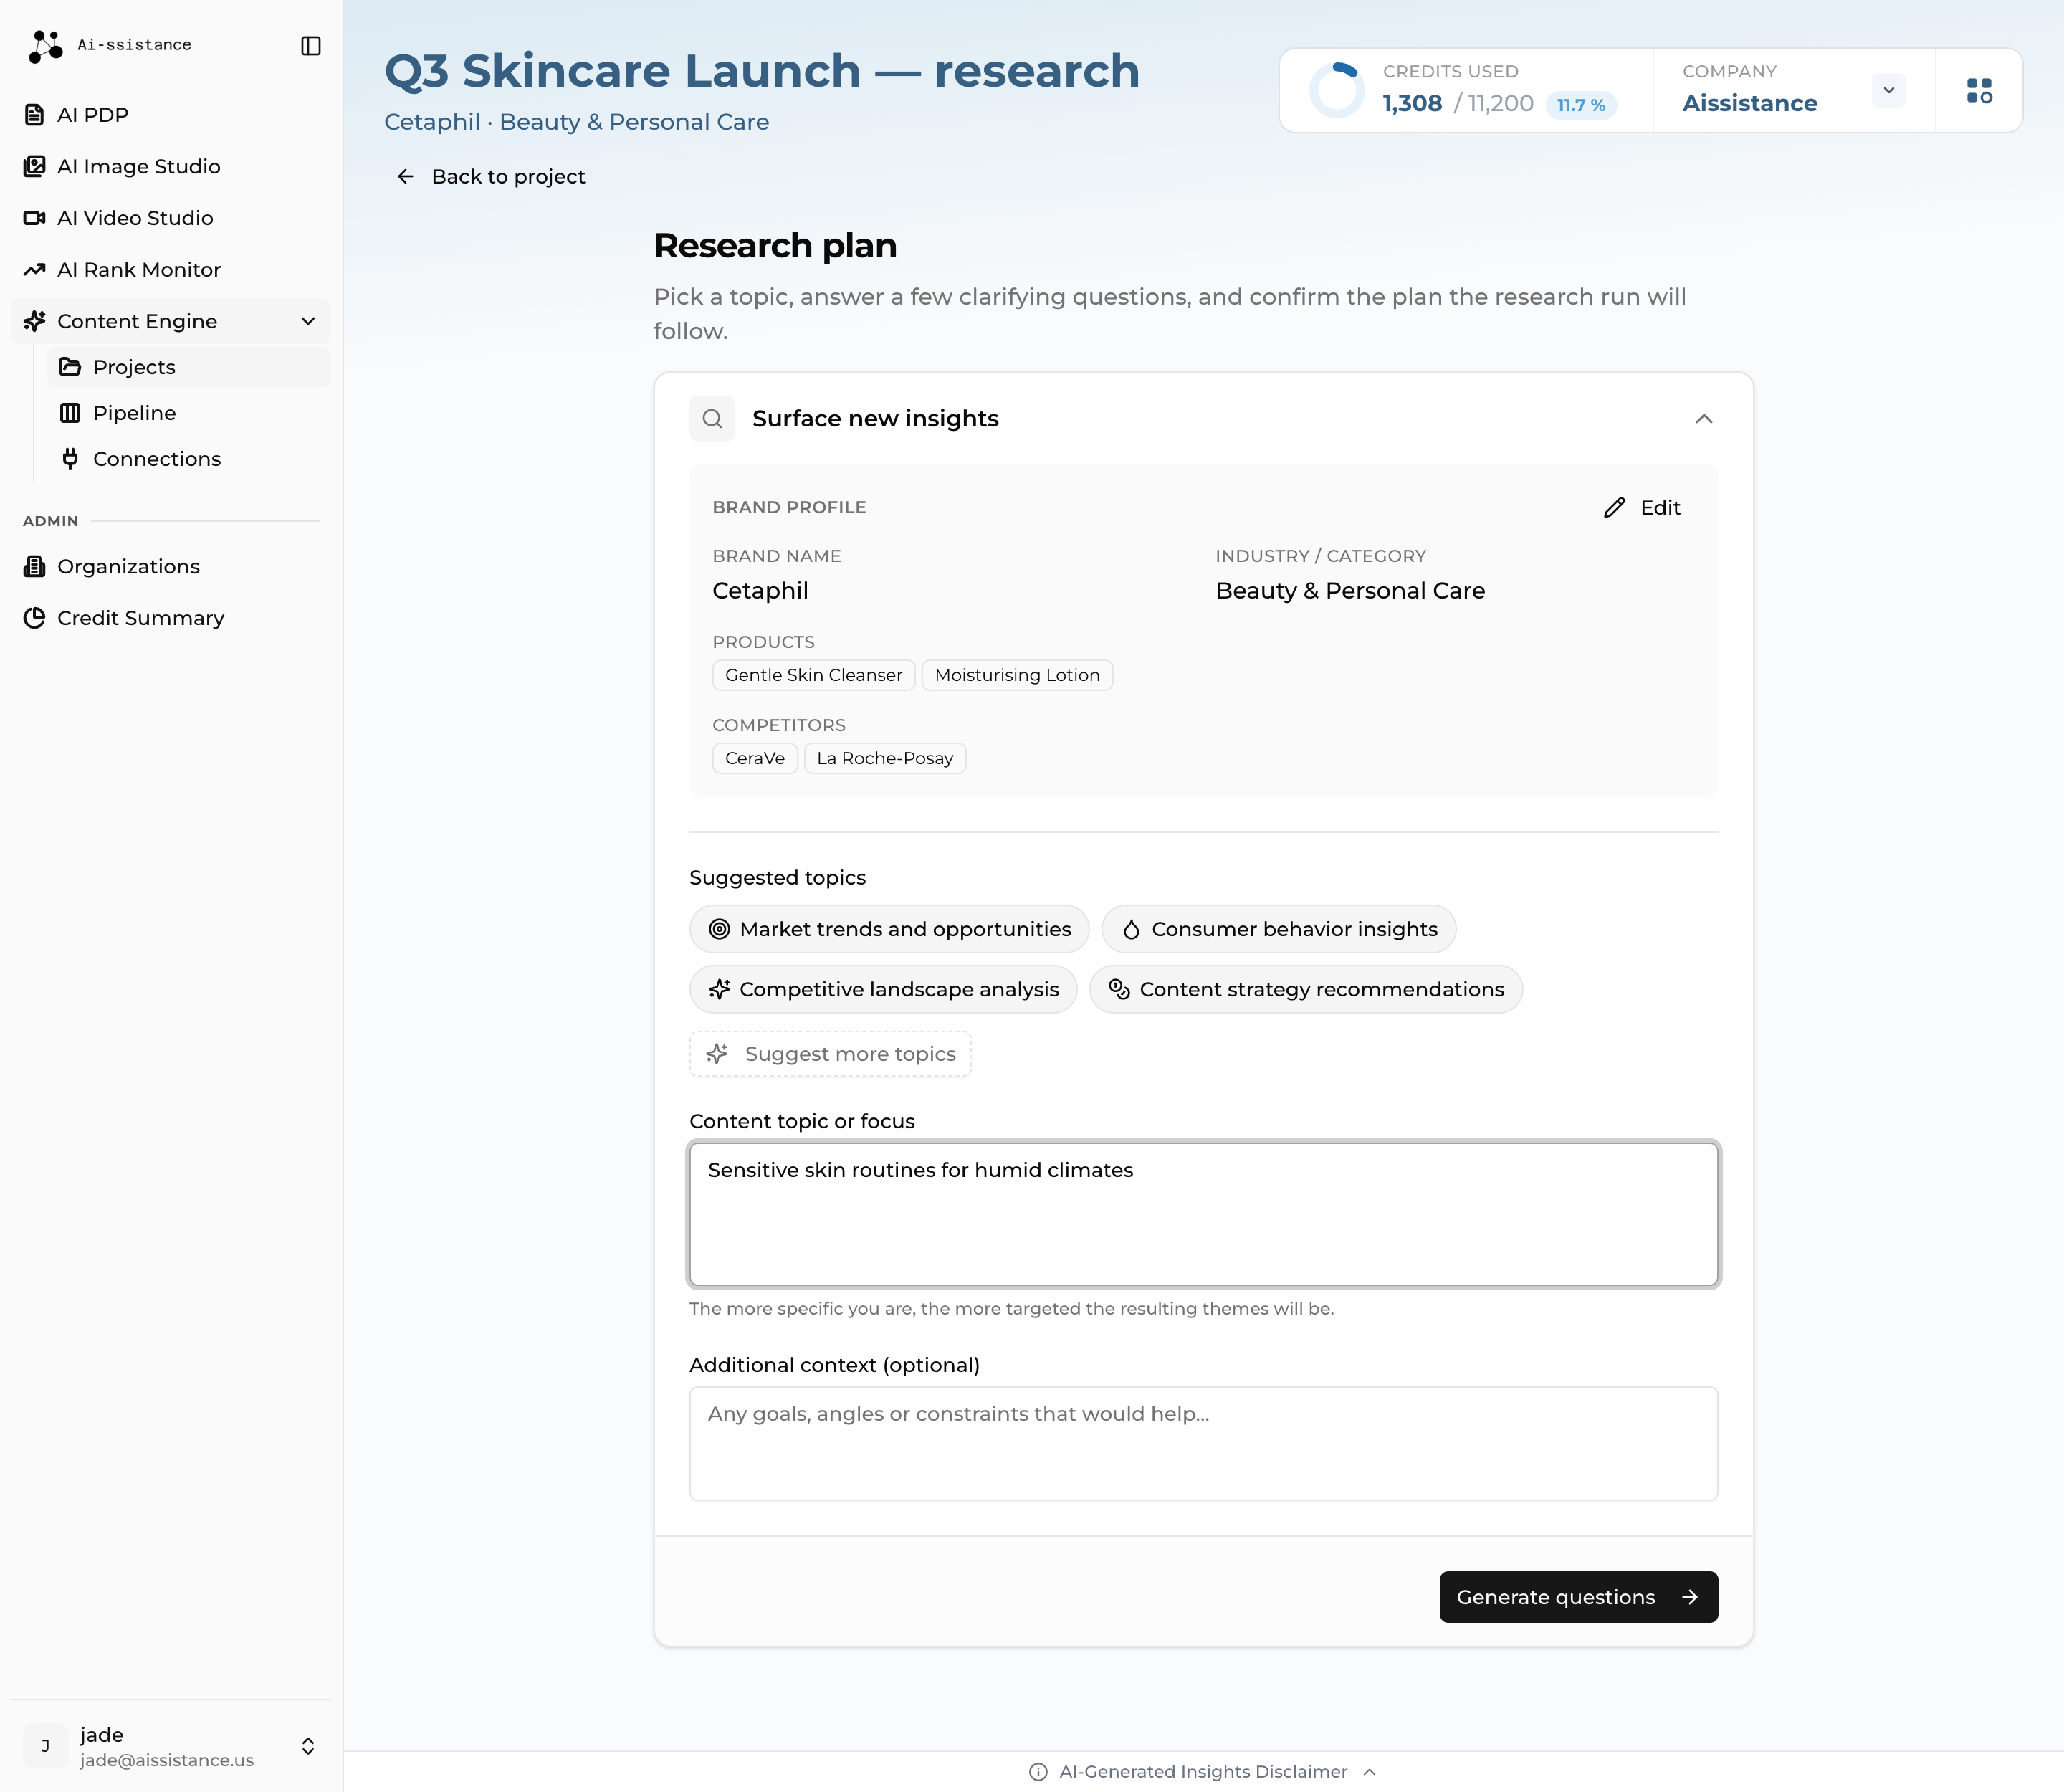Select Projects in the sidebar

click(x=189, y=367)
